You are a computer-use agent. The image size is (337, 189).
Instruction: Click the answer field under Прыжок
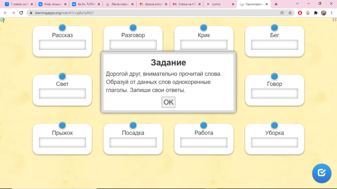point(62,142)
